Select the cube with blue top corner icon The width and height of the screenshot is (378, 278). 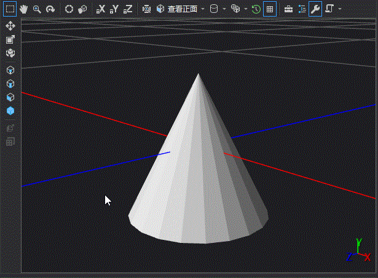click(x=10, y=70)
